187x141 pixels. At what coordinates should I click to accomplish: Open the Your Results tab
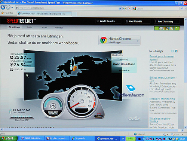pyautogui.click(x=137, y=21)
